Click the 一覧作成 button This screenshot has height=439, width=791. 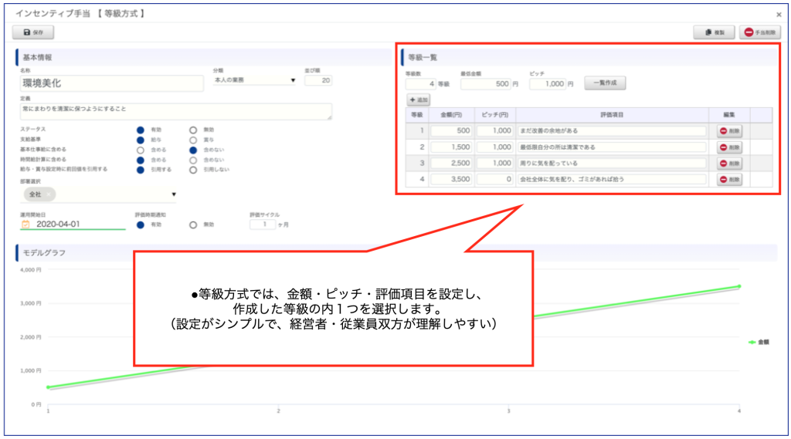pyautogui.click(x=604, y=83)
